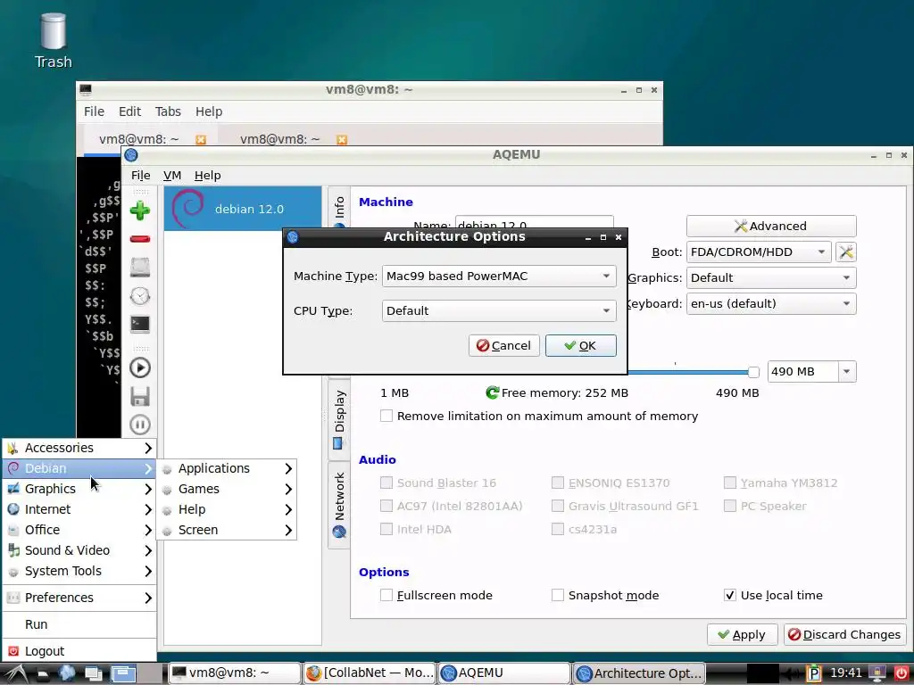
Task: Refresh free memory with the green arrow icon
Action: click(492, 392)
